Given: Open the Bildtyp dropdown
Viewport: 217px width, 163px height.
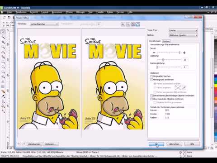Looking at the screenshot, I should [x=183, y=35].
